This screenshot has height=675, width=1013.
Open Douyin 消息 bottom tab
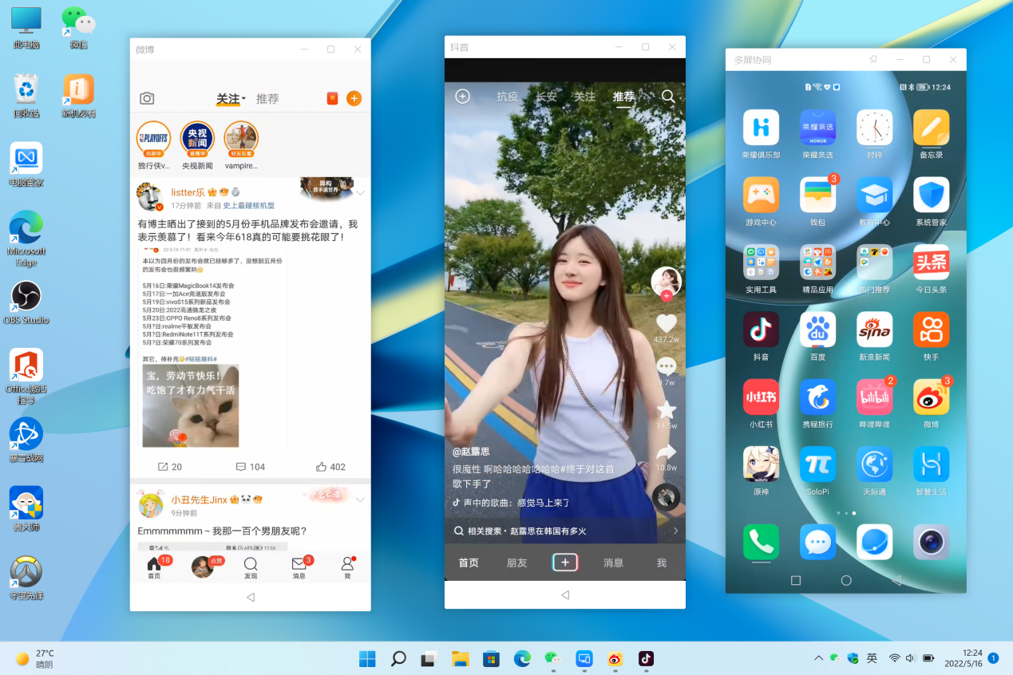tap(613, 562)
